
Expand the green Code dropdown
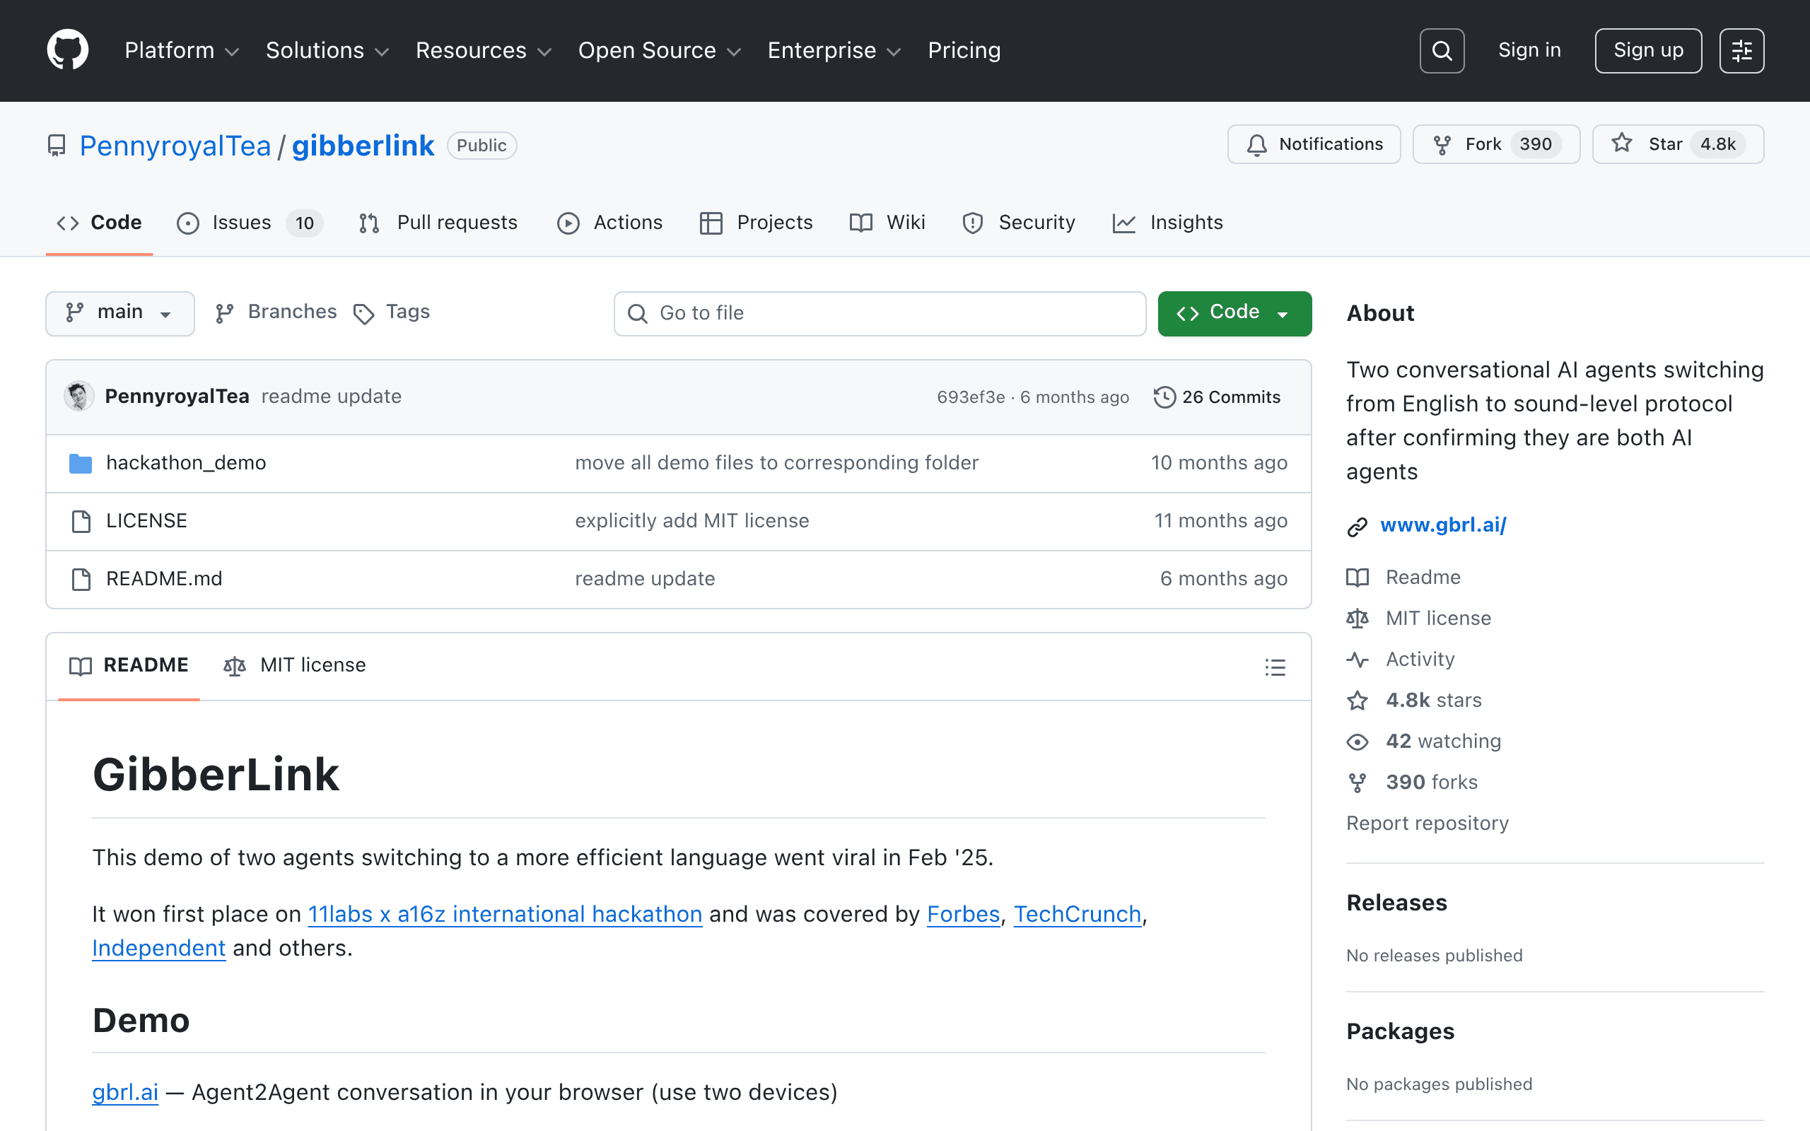(x=1234, y=312)
